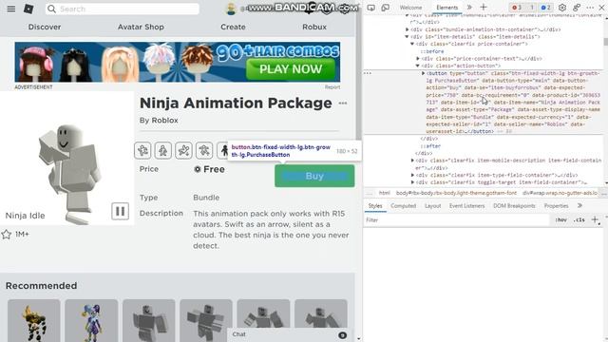Expand the item-type-field-container div node
Viewport: 608px width, 342px height.
pyautogui.click(x=412, y=175)
